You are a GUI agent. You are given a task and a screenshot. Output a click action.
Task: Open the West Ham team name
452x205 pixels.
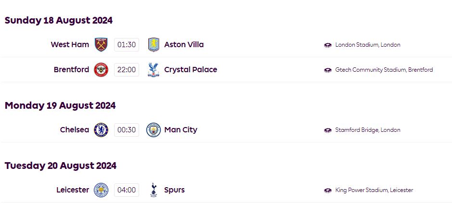coord(70,44)
